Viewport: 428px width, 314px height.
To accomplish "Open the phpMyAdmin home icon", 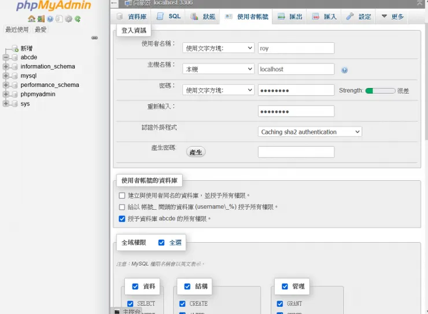I will [x=32, y=19].
